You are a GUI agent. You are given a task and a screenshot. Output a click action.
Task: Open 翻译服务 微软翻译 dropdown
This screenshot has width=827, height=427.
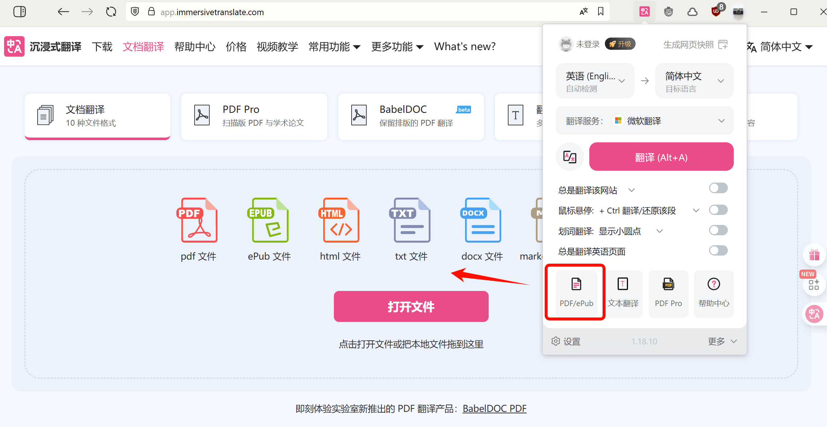pos(645,121)
